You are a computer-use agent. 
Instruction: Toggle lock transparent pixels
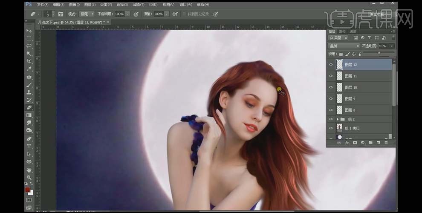[341, 54]
